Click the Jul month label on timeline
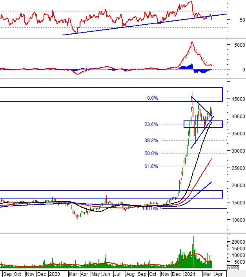Screen dimensions: 246x277 coord(117,274)
